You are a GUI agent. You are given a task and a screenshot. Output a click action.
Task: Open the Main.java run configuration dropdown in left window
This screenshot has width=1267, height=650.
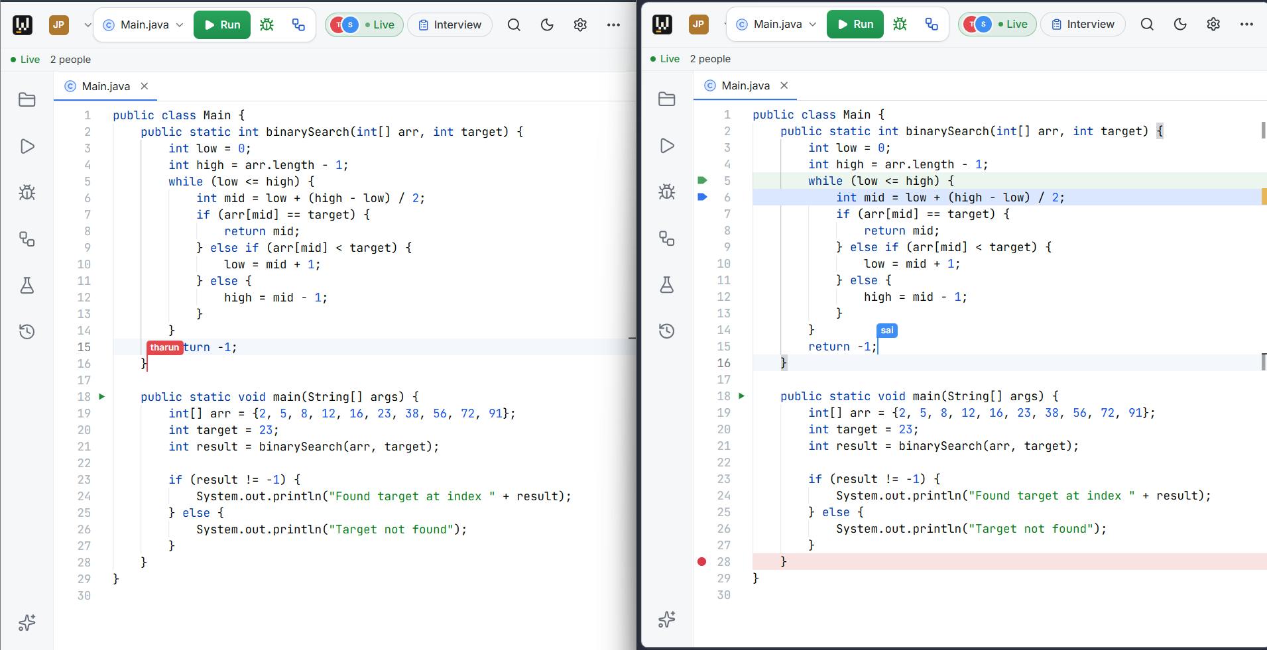tap(143, 25)
